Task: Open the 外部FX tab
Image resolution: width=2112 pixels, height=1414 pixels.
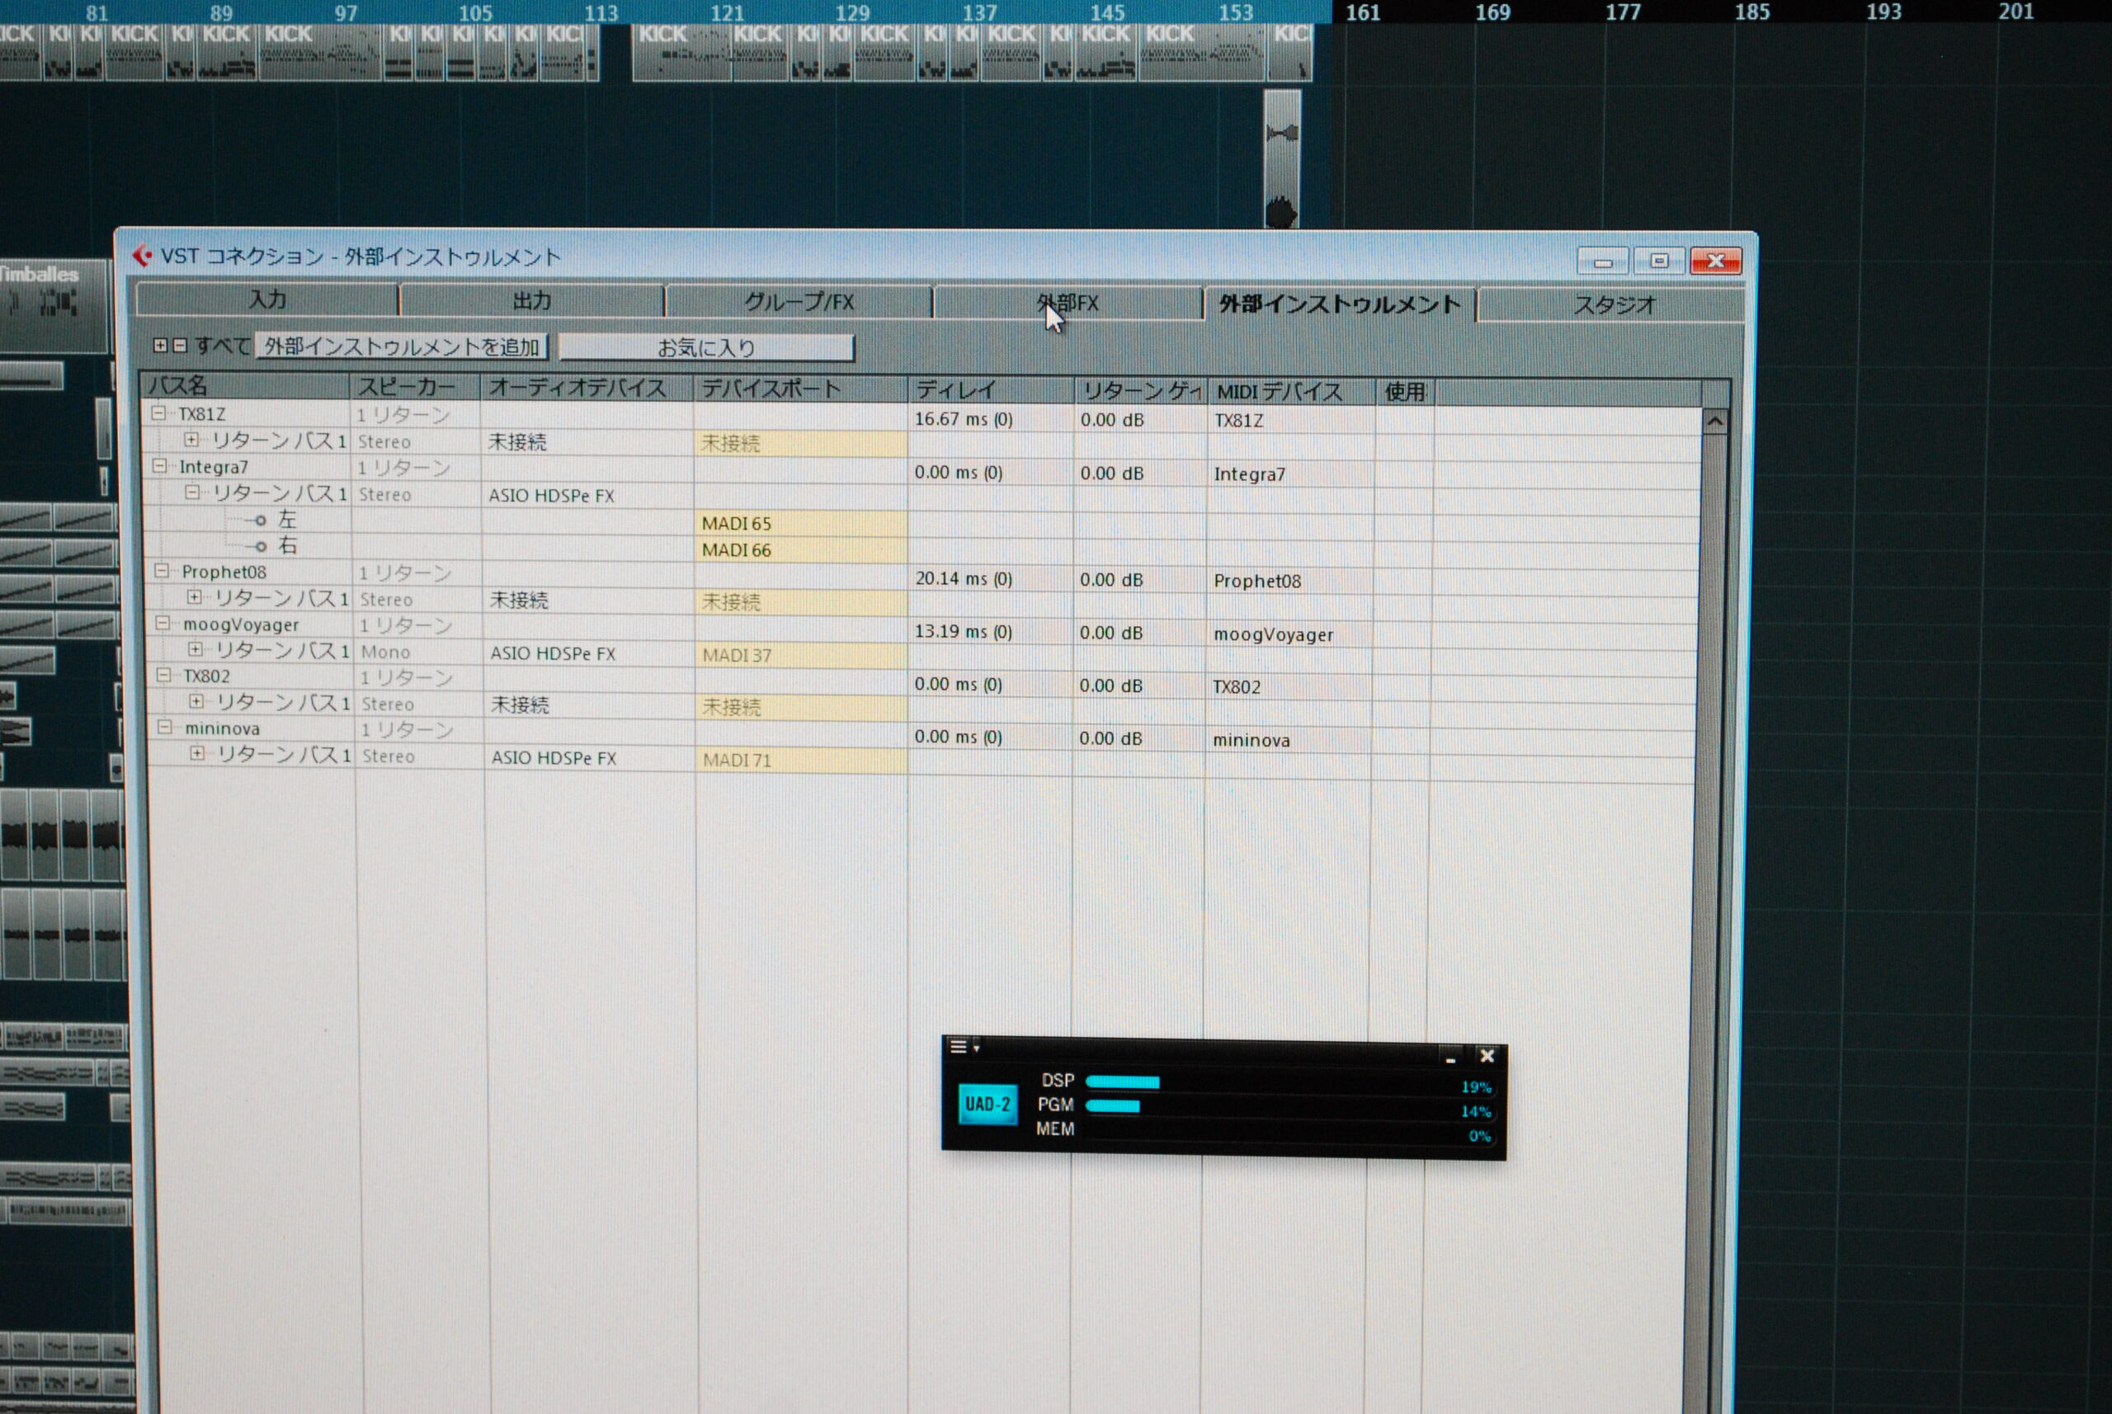Action: [x=1068, y=303]
